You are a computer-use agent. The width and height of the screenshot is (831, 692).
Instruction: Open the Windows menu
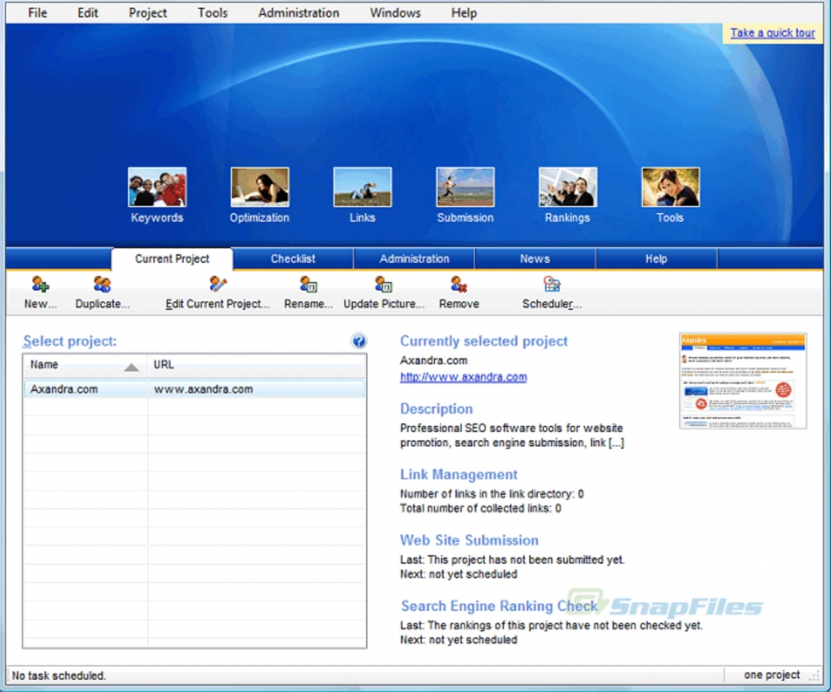click(x=395, y=13)
